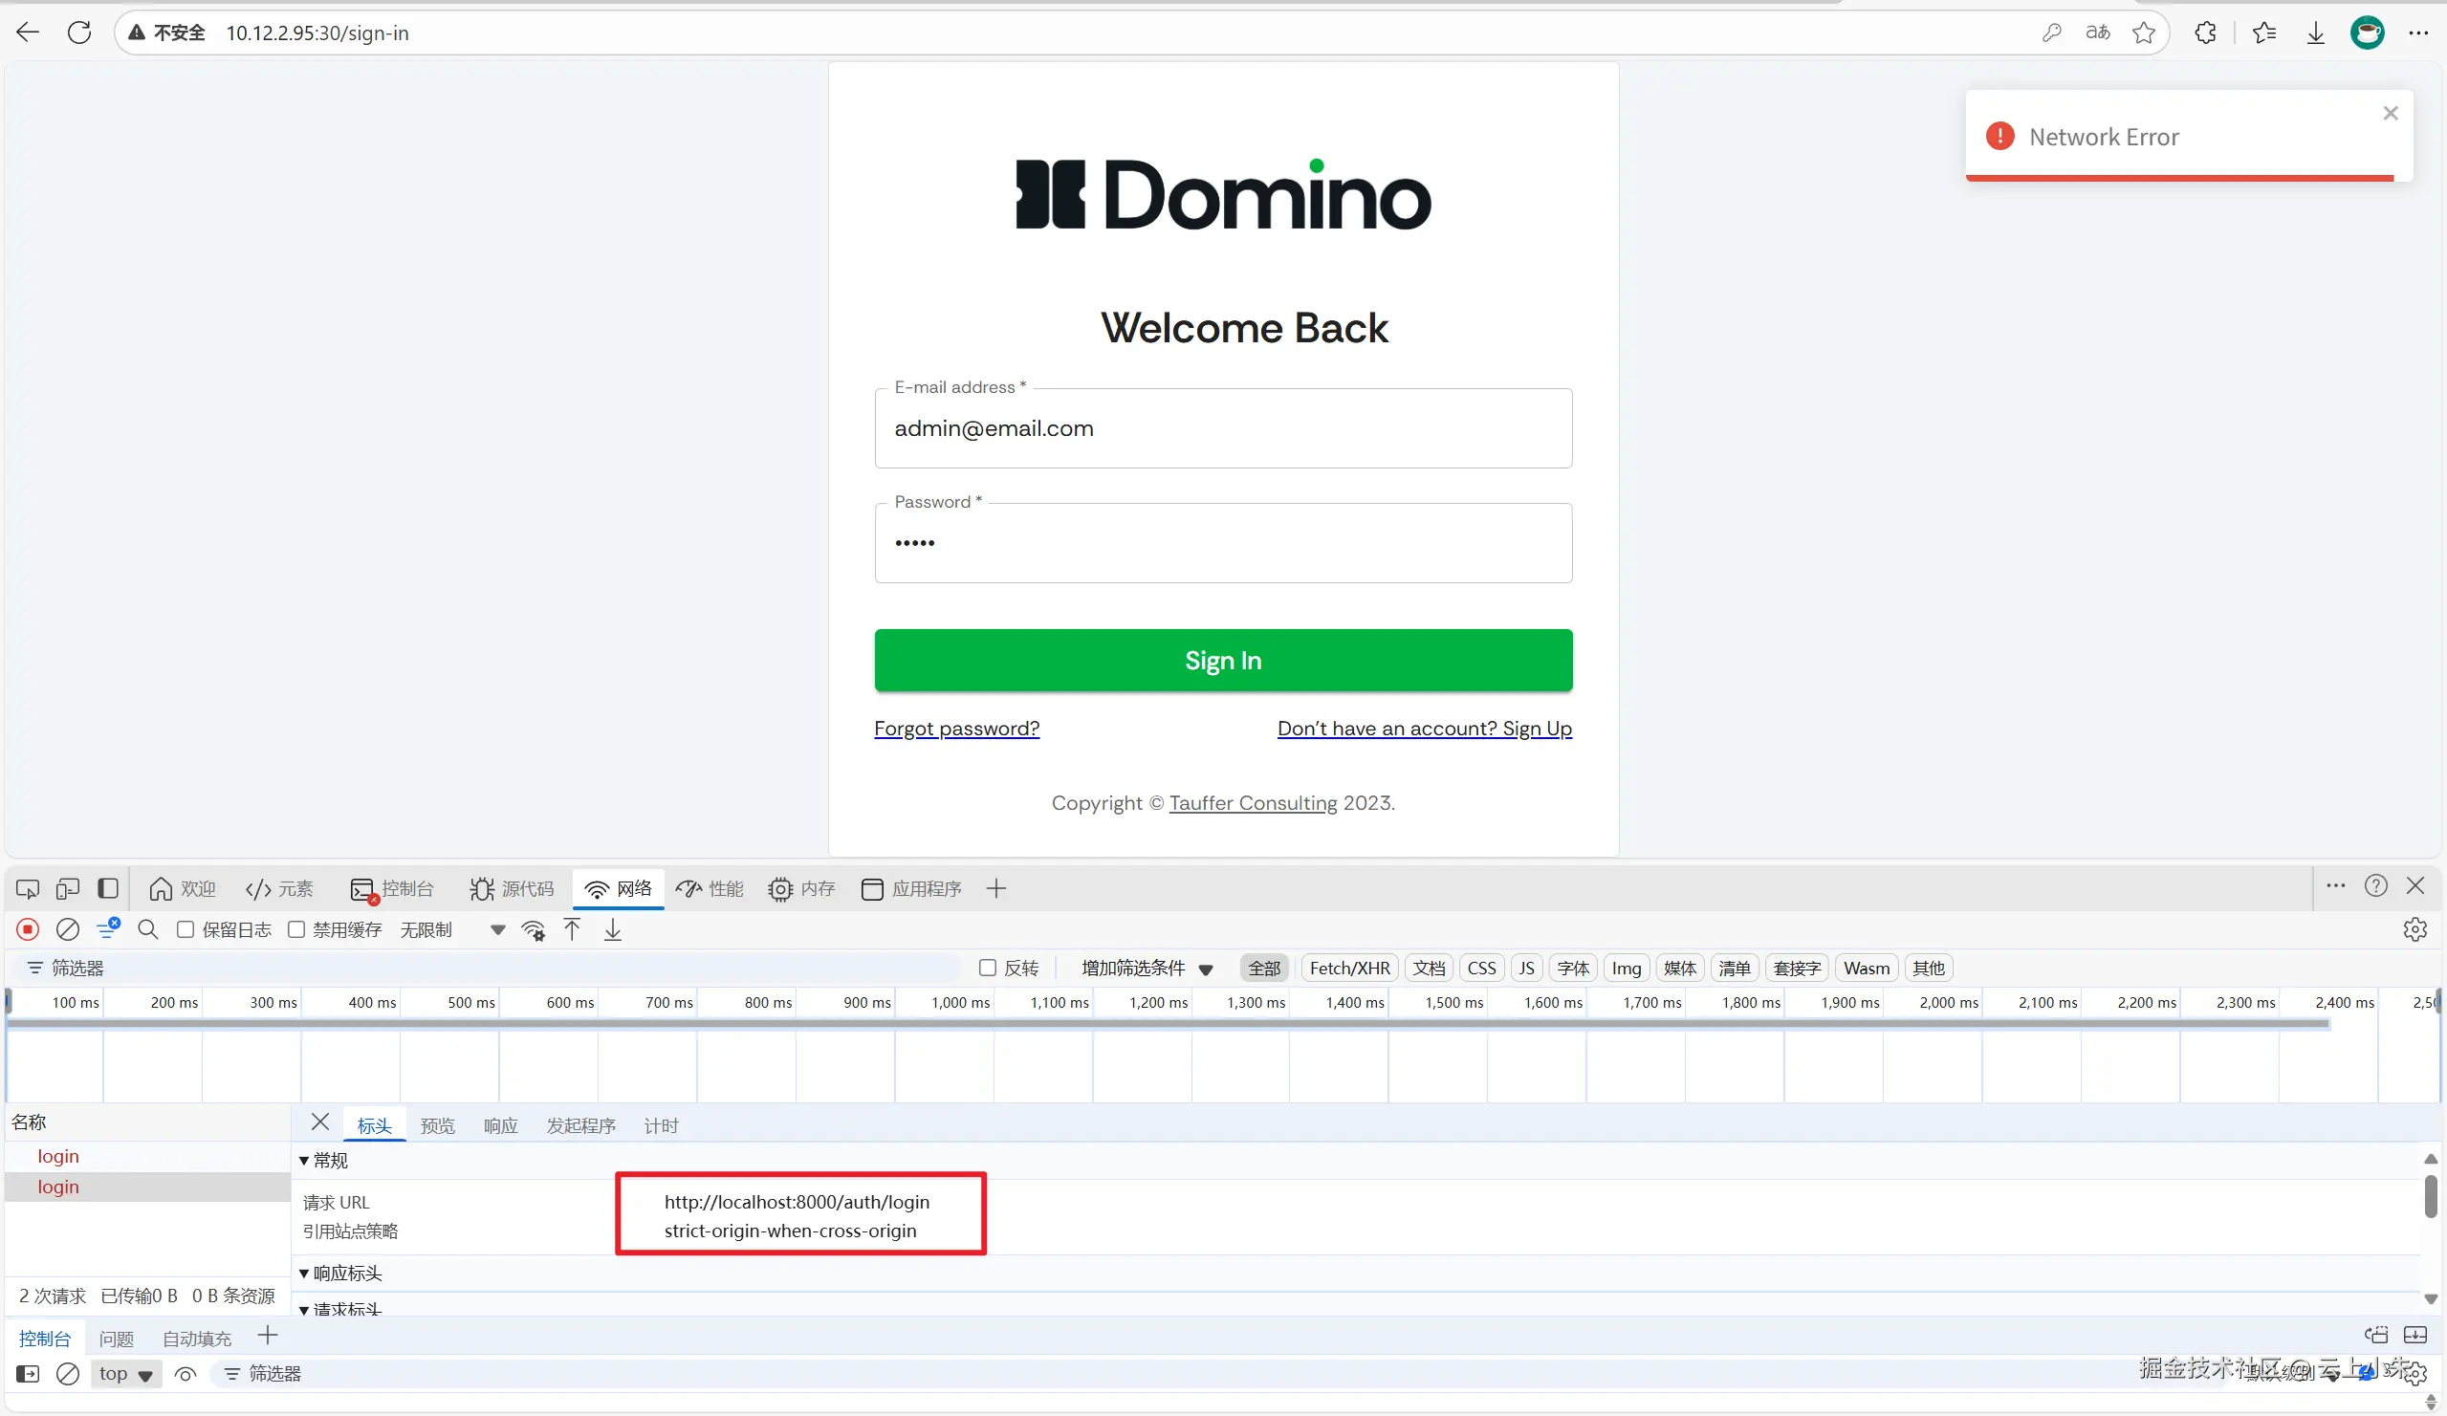Open the 响应 tab of request details
The height and width of the screenshot is (1416, 2447).
[x=500, y=1125]
